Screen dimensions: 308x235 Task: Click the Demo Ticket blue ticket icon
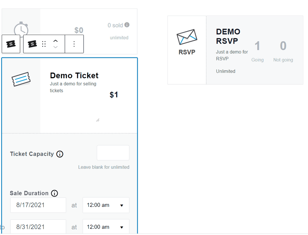tap(21, 79)
